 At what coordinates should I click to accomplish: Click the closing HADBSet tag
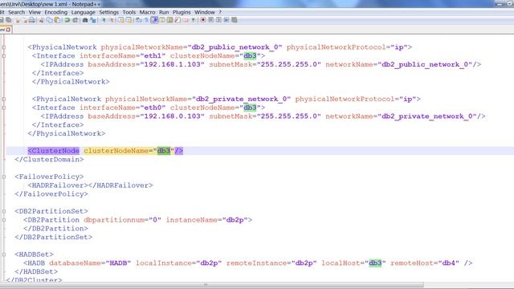pos(36,271)
